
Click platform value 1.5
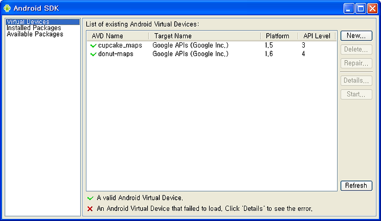pos(269,45)
